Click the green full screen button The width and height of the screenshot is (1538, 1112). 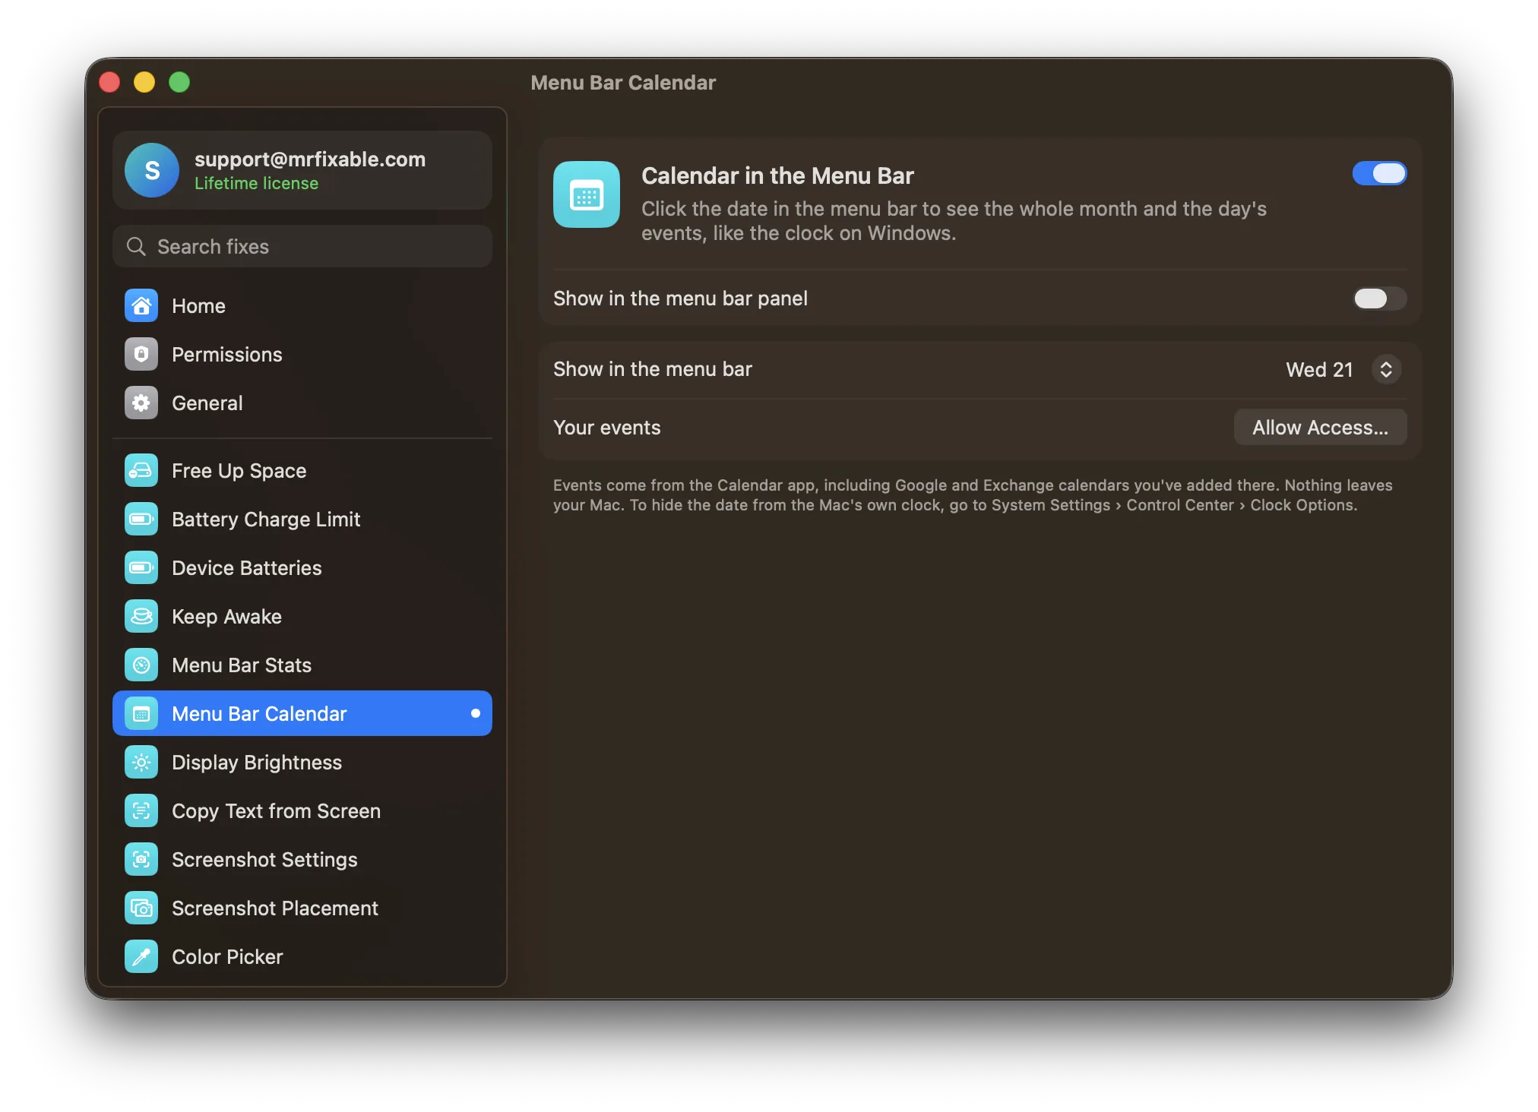pyautogui.click(x=179, y=82)
